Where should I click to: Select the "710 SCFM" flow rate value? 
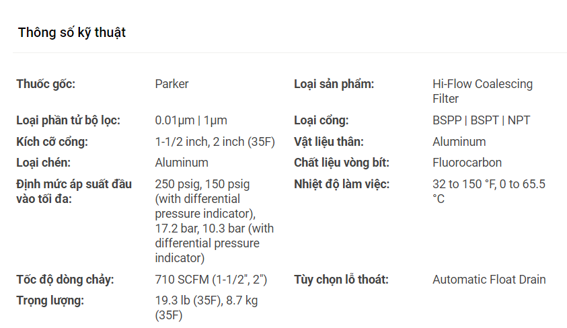[x=182, y=280]
